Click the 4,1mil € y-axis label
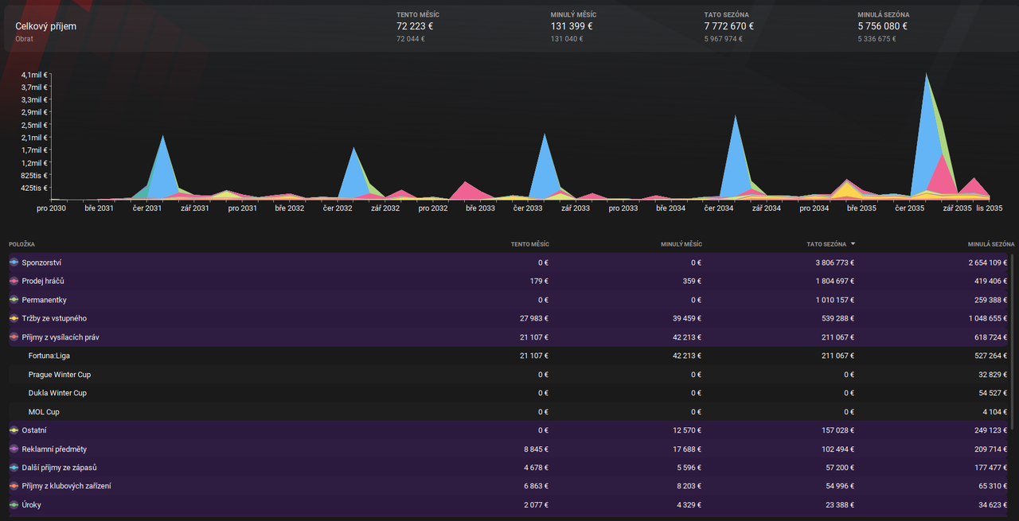This screenshot has width=1019, height=521. pos(35,75)
